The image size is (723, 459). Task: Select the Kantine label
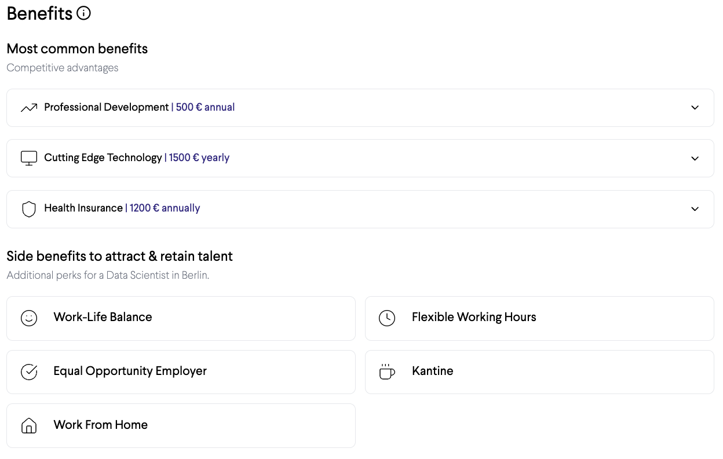[x=432, y=371]
